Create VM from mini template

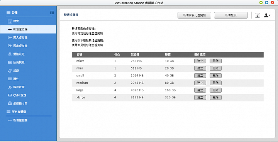pyautogui.click(x=200, y=68)
